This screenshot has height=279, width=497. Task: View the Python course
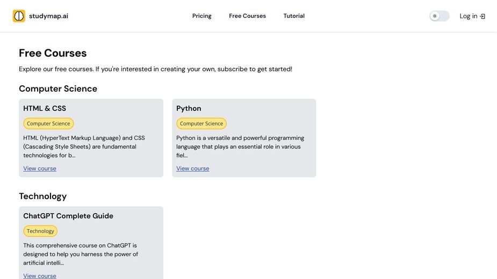[x=193, y=168]
